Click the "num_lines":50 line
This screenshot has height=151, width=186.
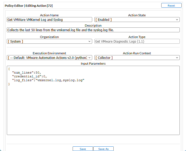(x=27, y=73)
